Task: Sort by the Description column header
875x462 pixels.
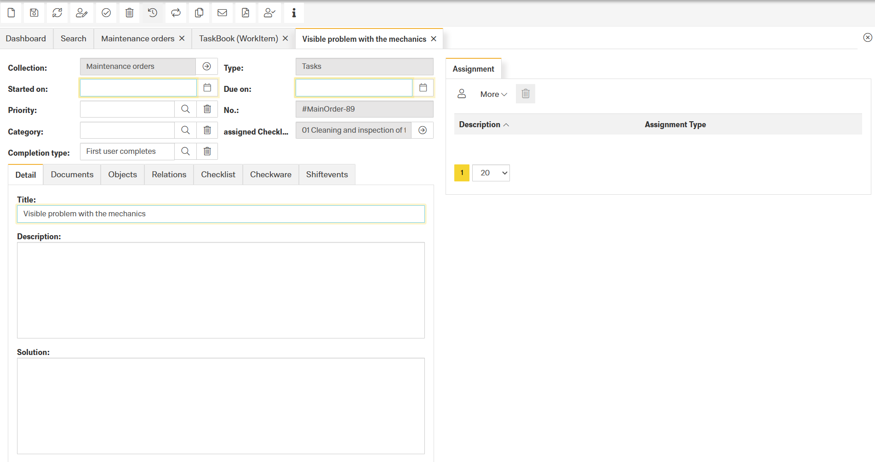Action: tap(480, 124)
